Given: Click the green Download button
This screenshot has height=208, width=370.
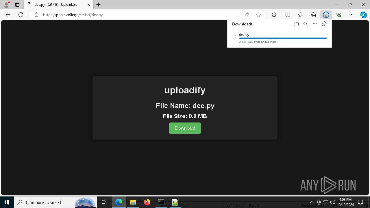Looking at the screenshot, I should pyautogui.click(x=185, y=128).
